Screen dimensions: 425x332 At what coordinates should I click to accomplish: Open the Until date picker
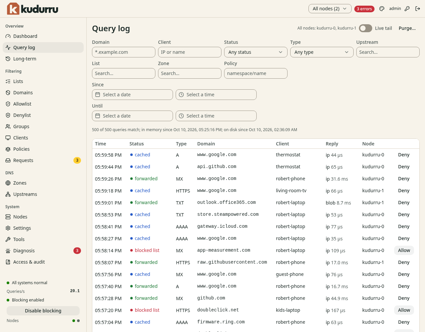pyautogui.click(x=132, y=116)
